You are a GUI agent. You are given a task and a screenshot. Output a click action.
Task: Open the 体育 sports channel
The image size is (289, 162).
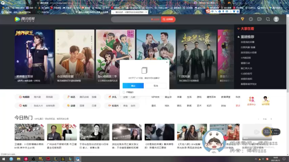pyautogui.click(x=179, y=97)
